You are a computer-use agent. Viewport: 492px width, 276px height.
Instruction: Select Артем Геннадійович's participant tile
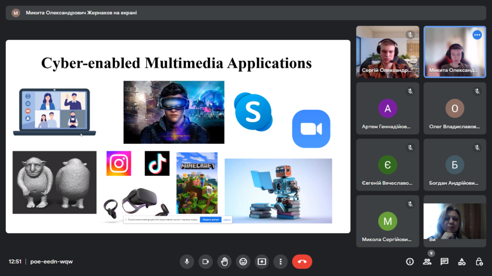point(387,108)
